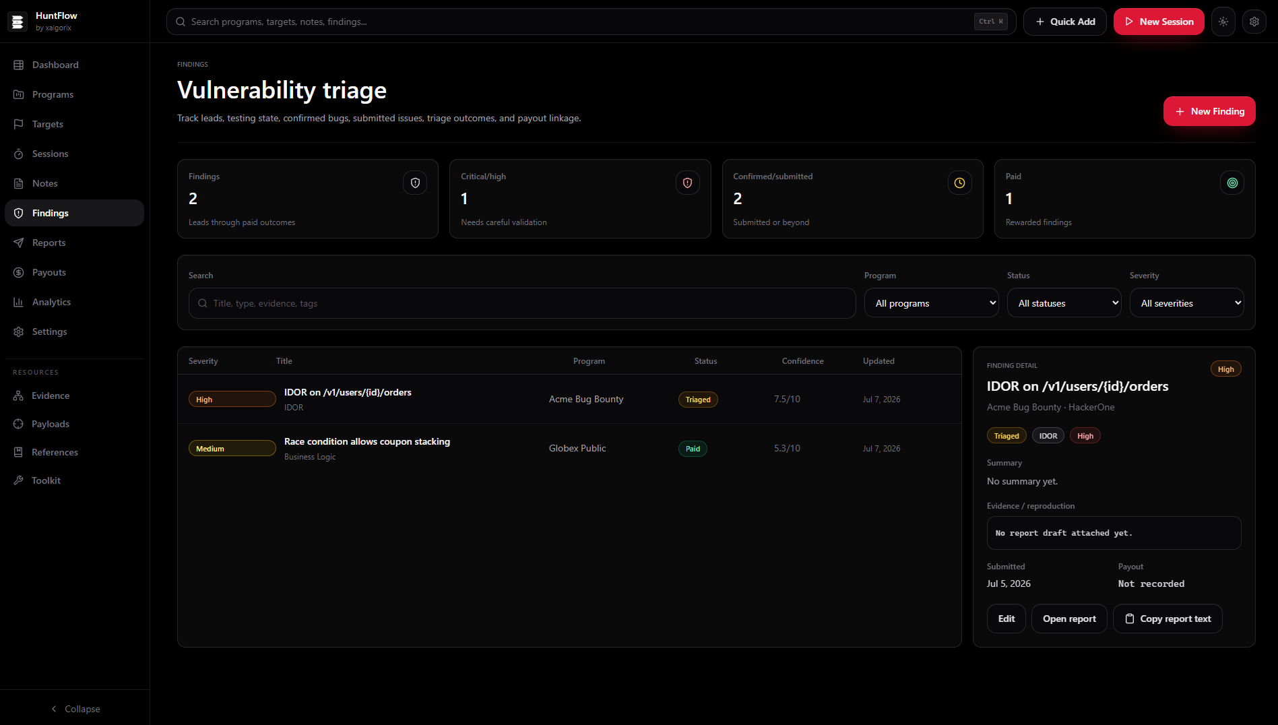
Task: Go to the Programs page
Action: click(74, 94)
